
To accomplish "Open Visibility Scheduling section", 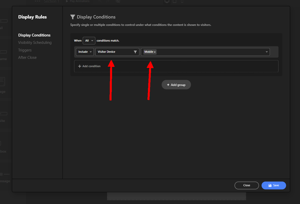I will click(x=35, y=43).
